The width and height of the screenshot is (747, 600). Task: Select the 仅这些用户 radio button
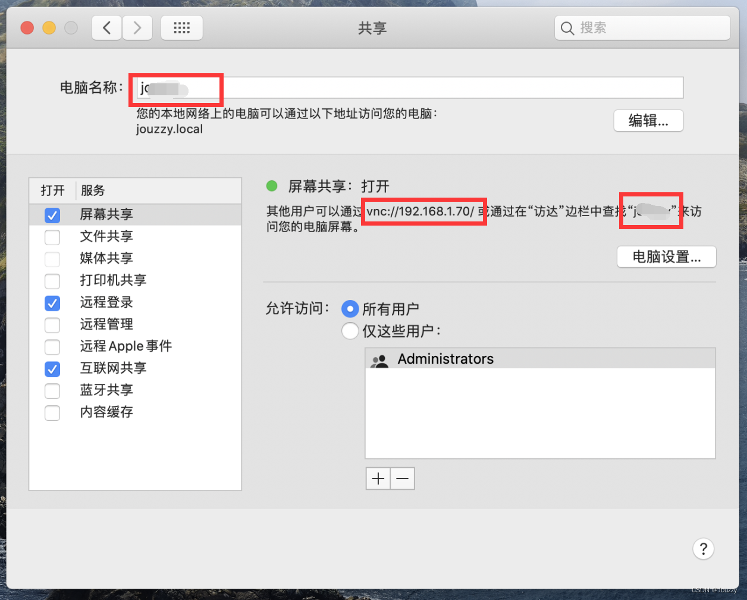tap(350, 331)
